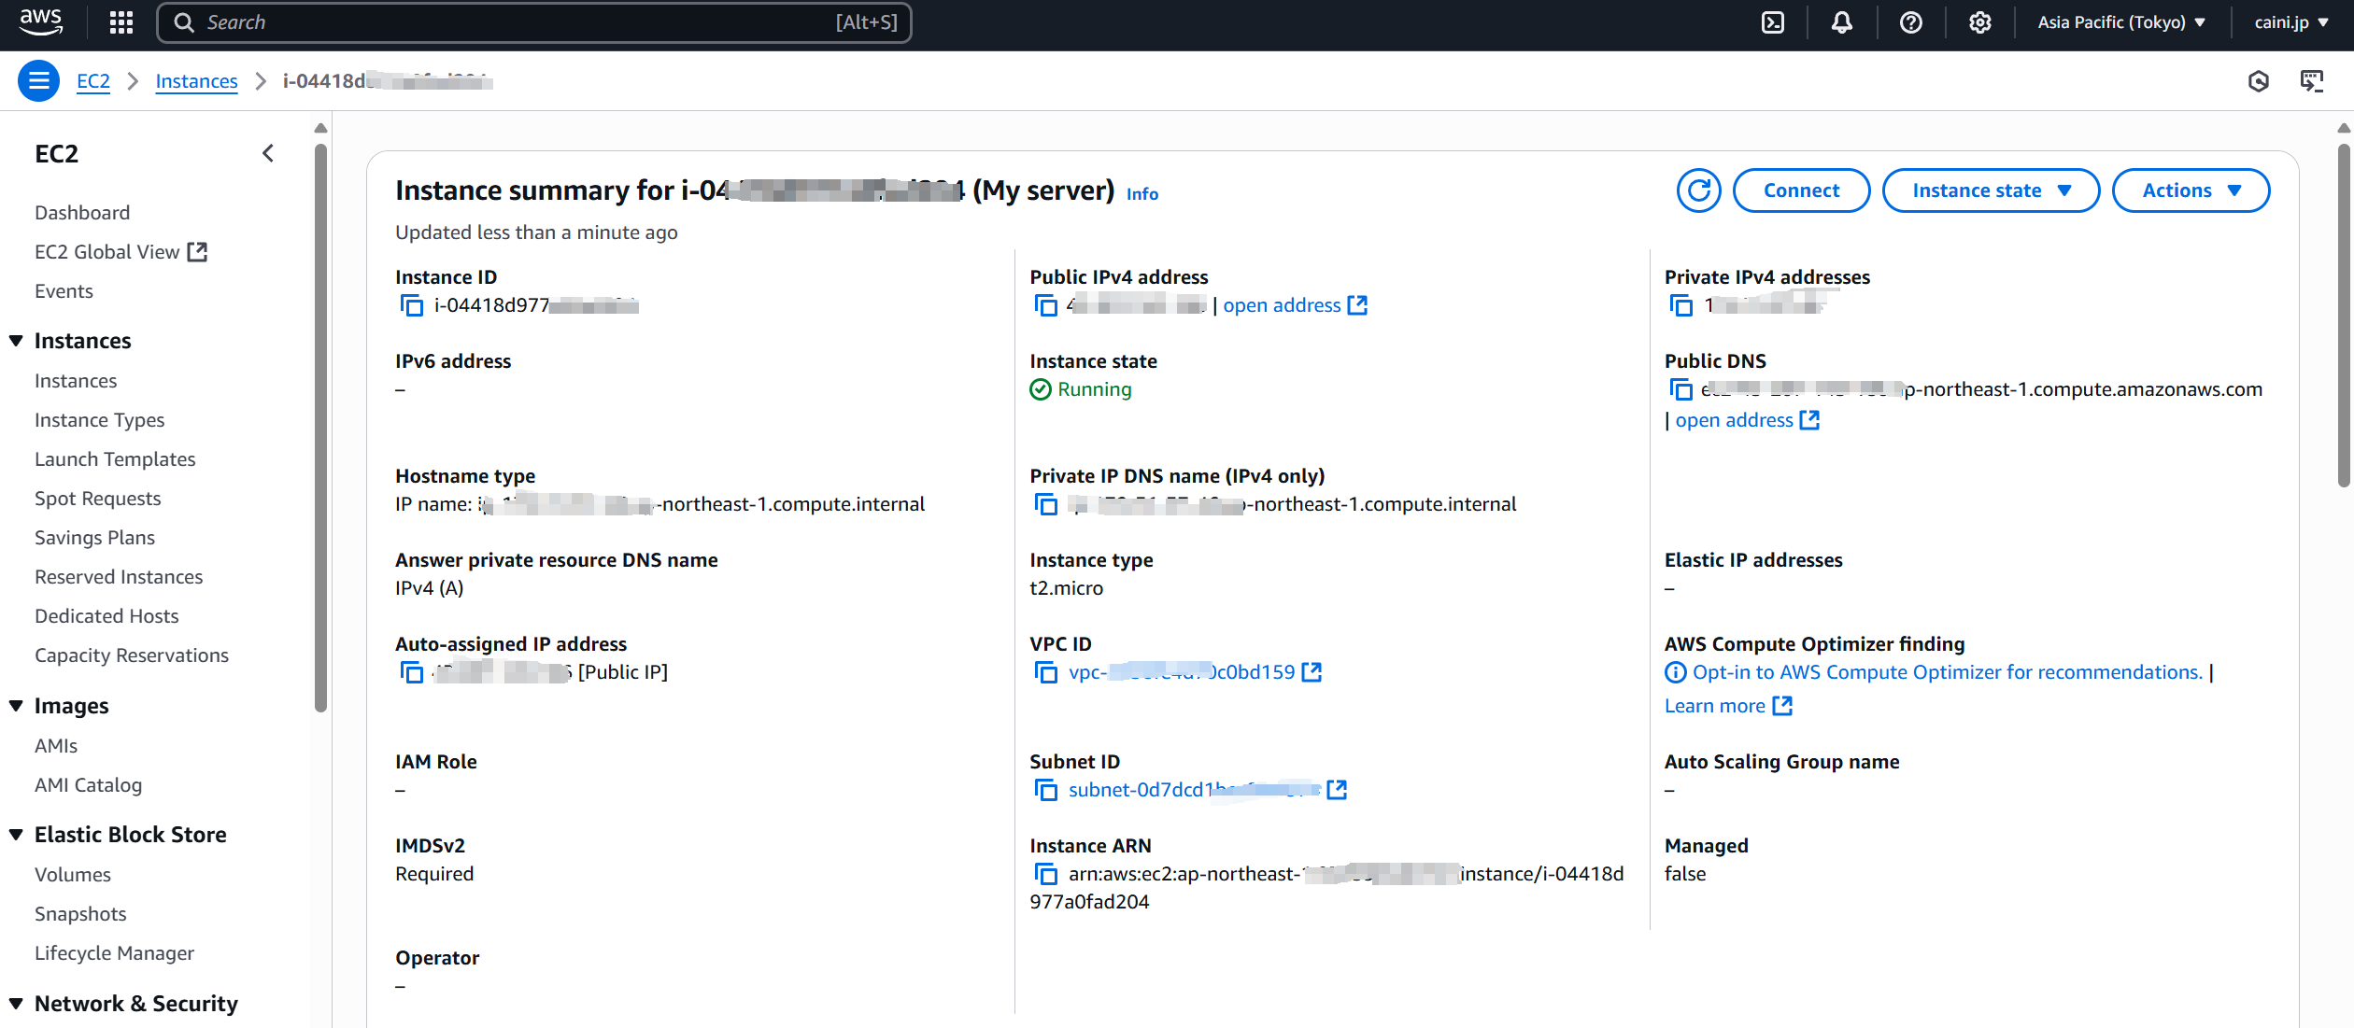
Task: Open the Asia Pacific (Tokyo) region dropdown
Action: (x=2121, y=22)
